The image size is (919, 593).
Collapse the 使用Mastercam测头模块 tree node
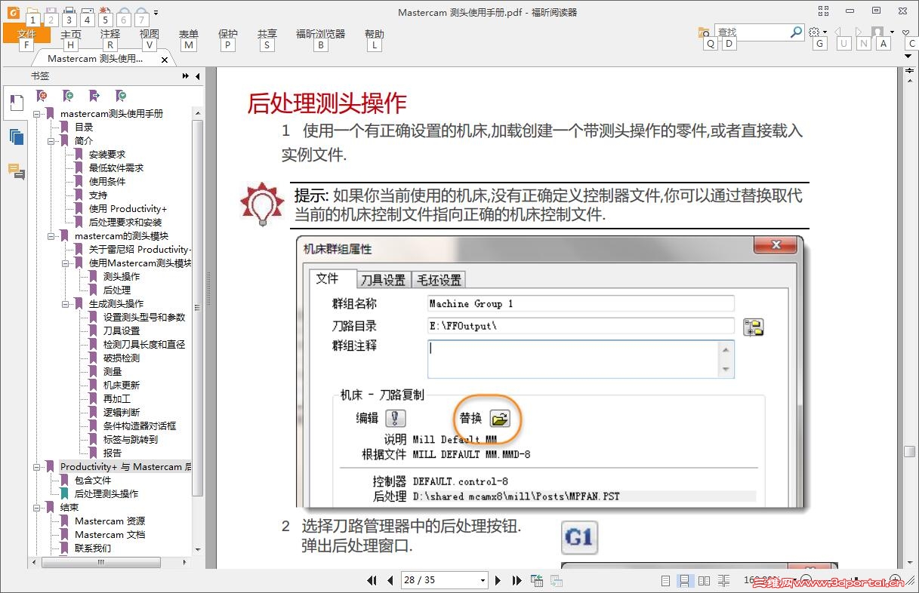65,263
